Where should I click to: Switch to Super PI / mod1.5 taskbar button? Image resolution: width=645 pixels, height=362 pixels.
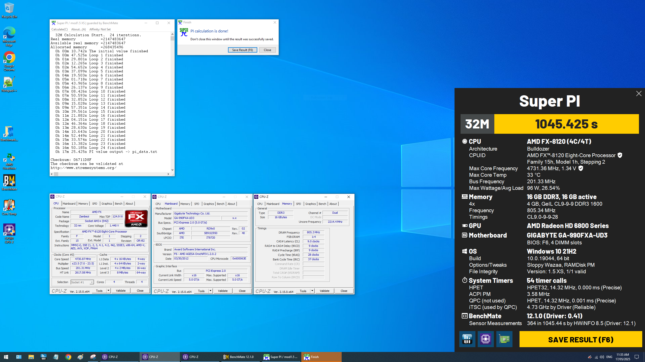[281, 357]
